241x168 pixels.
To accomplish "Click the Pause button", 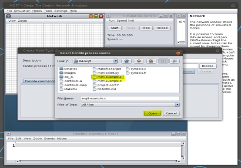I will (x=131, y=28).
